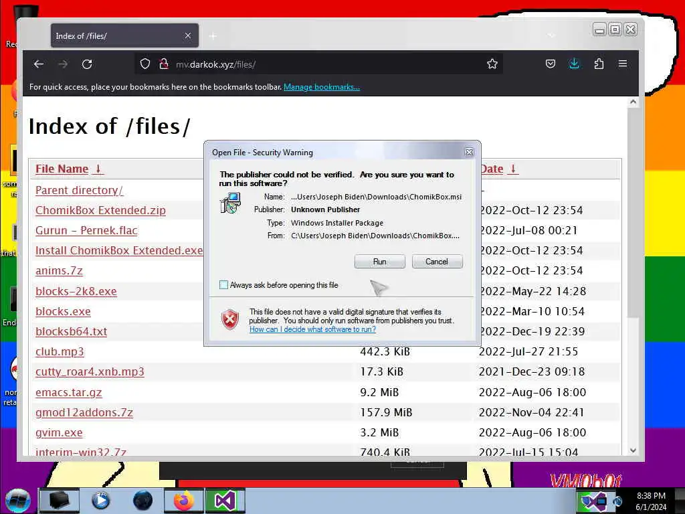This screenshot has height=514, width=685.
Task: Click the insecure connection padlock icon
Action: pyautogui.click(x=164, y=64)
